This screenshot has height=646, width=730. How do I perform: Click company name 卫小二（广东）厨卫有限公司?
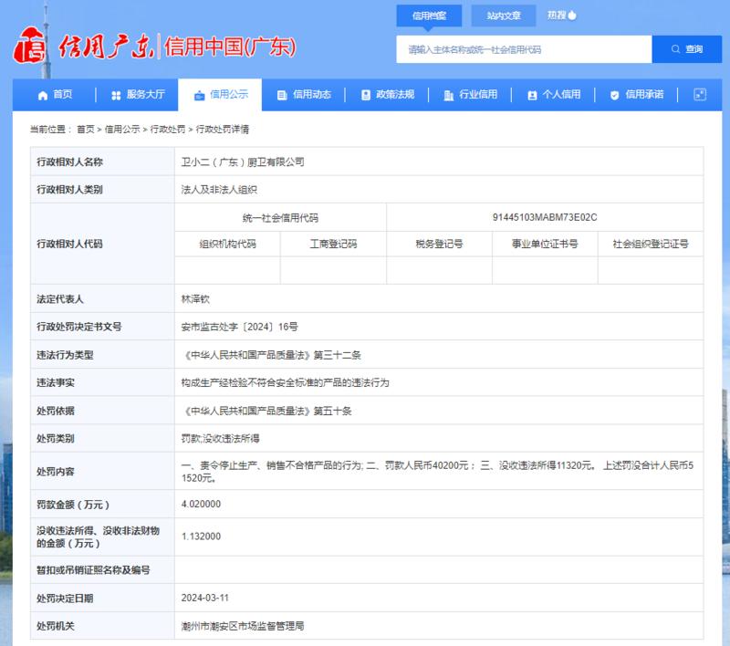pos(243,162)
